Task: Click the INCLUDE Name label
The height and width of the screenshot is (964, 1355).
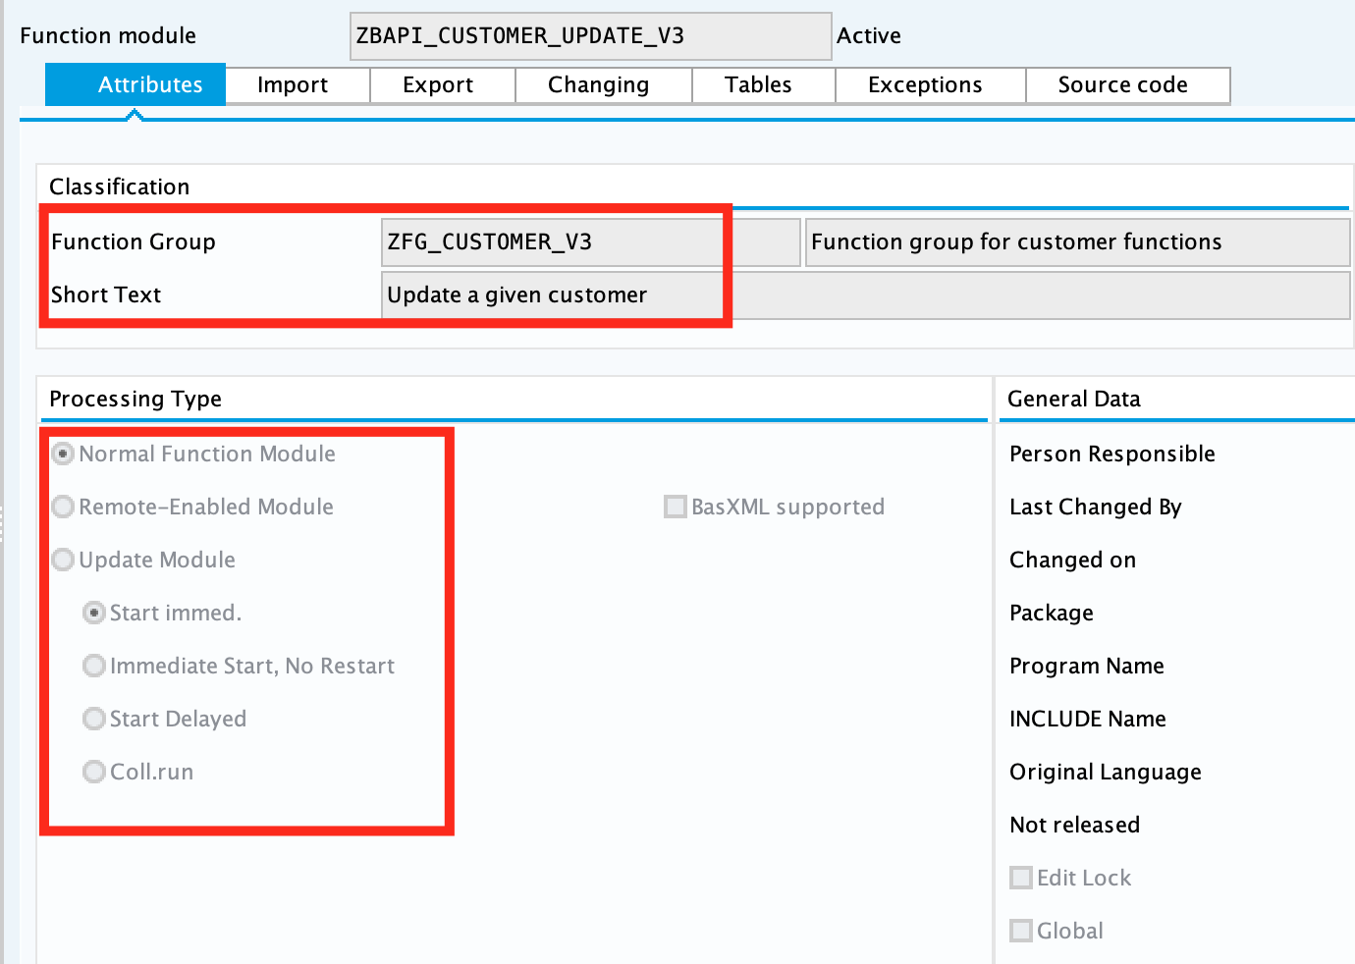Action: pyautogui.click(x=1088, y=719)
